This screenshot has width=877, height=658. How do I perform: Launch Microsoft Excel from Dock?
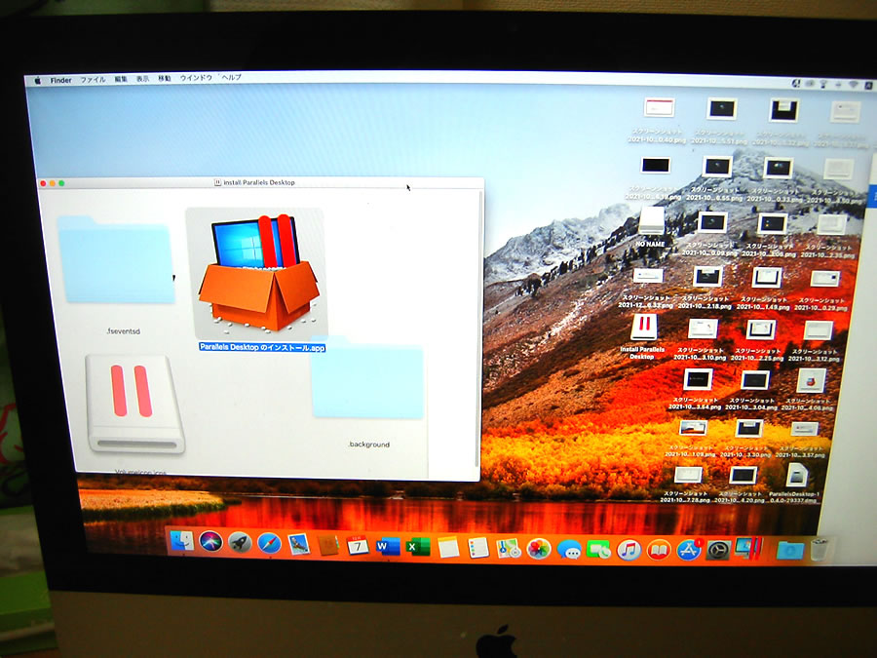tap(417, 547)
